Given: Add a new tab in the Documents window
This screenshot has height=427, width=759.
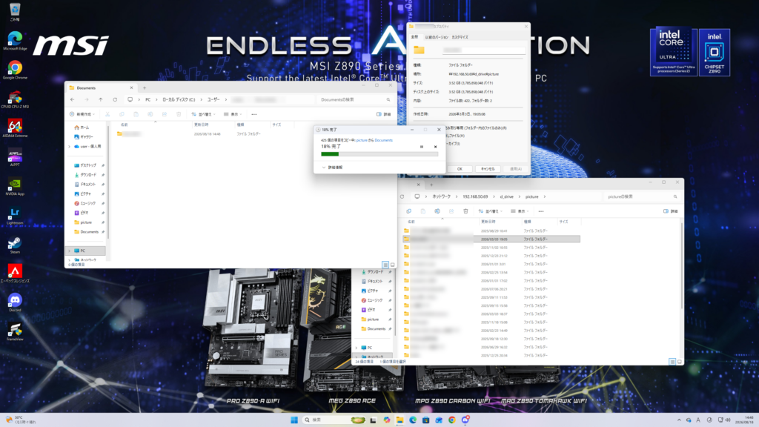Looking at the screenshot, I should (145, 87).
